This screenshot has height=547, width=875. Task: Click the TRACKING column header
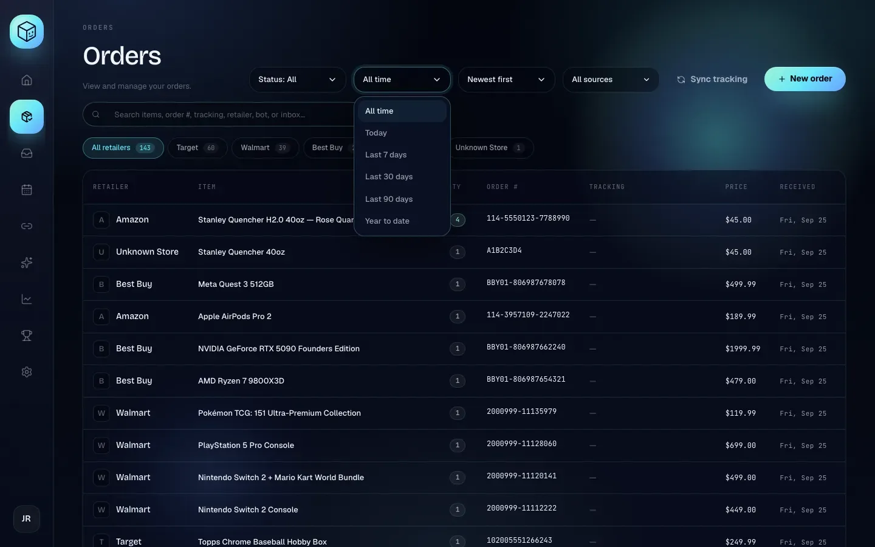(x=607, y=187)
